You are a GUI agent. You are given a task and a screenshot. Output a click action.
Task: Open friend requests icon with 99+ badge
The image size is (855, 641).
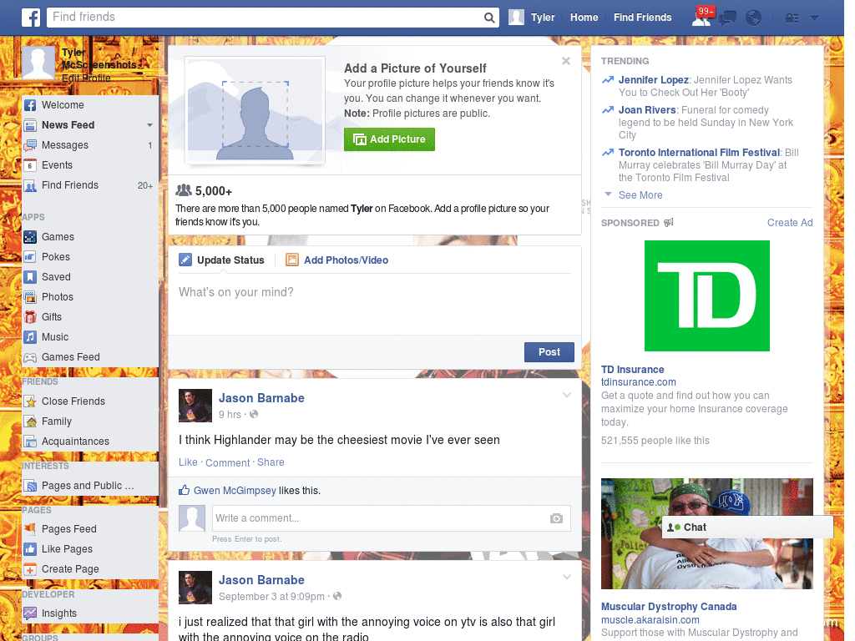(702, 17)
